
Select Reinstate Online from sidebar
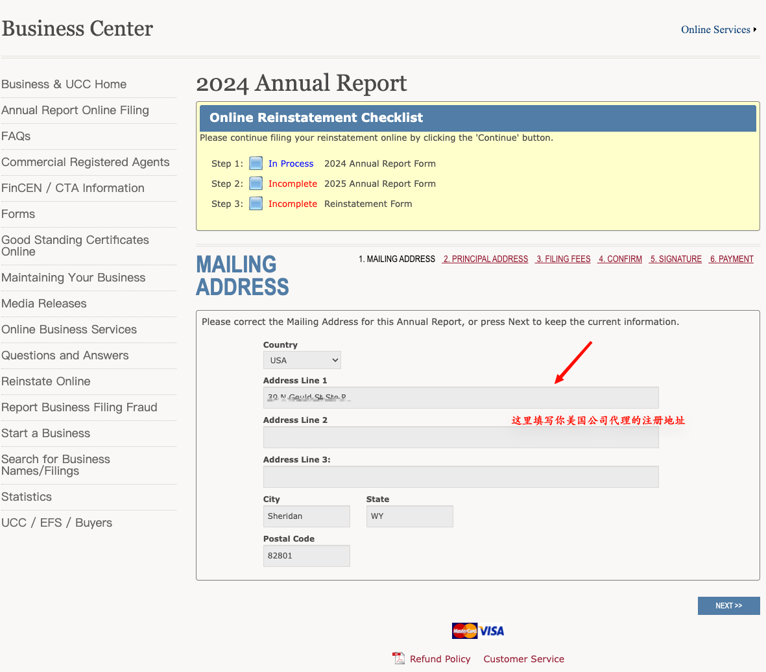coord(46,381)
